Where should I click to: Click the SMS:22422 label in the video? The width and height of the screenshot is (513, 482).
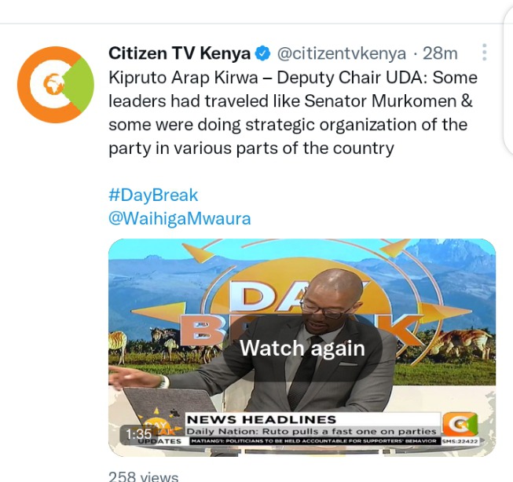click(460, 441)
